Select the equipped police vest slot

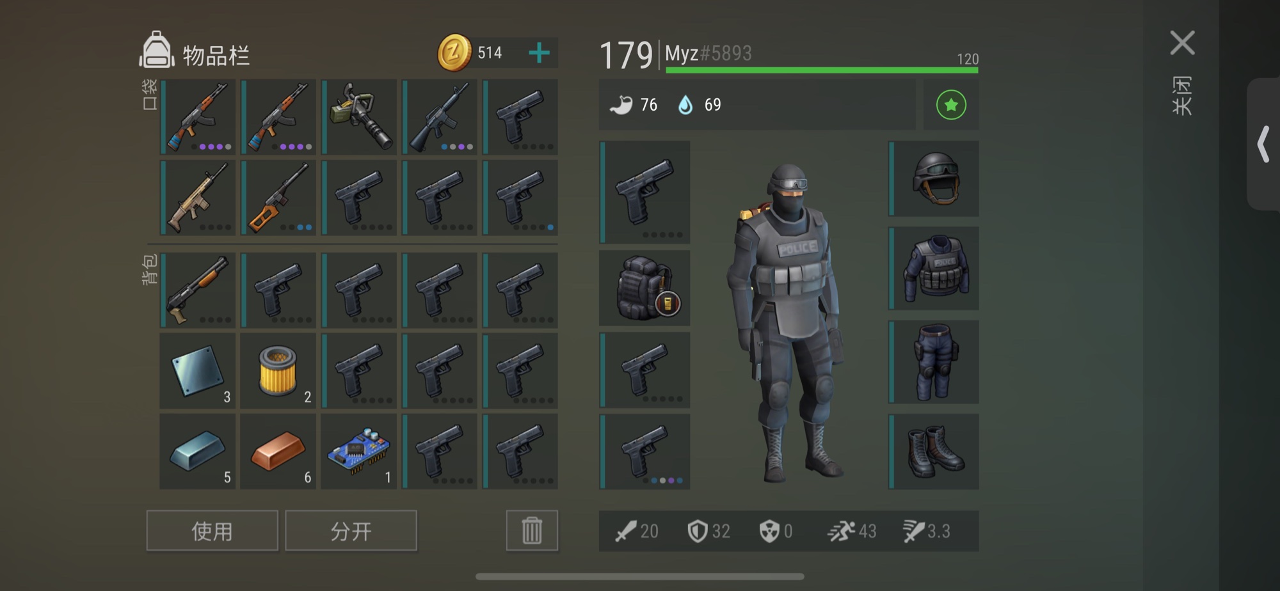pyautogui.click(x=934, y=269)
